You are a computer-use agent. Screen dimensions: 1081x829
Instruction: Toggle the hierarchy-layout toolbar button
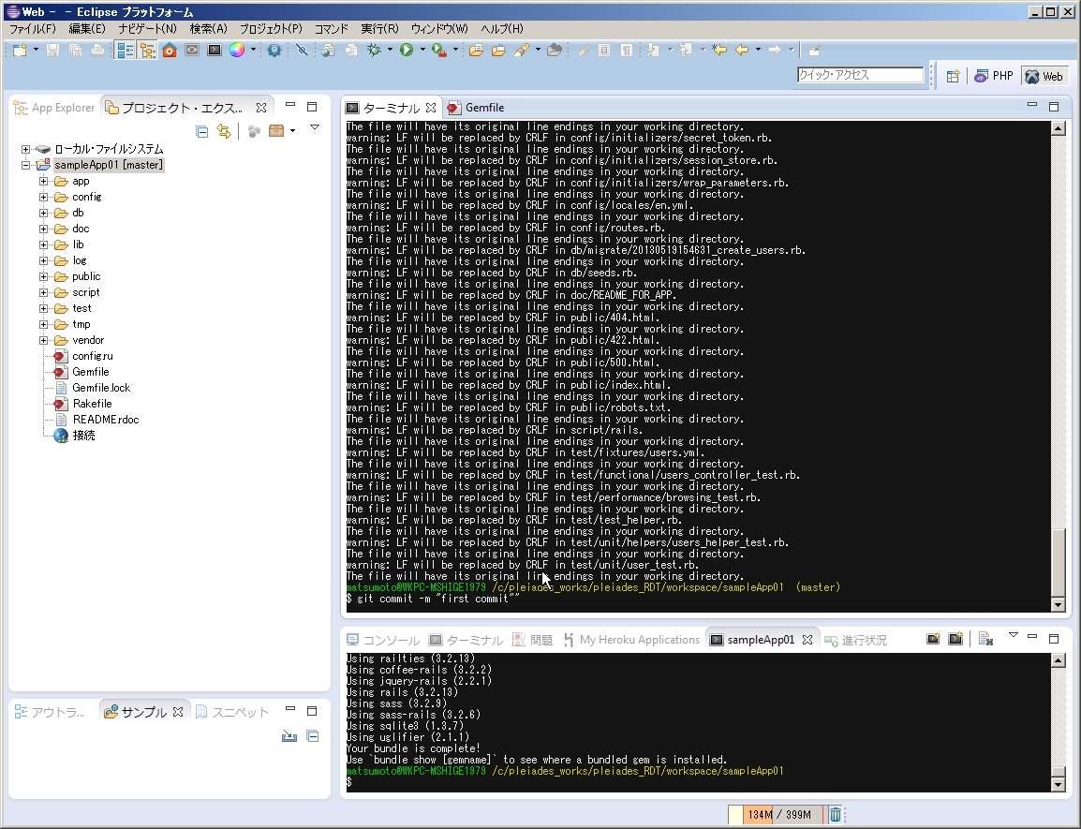(x=147, y=51)
